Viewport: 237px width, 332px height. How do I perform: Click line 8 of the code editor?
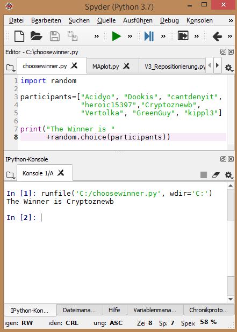tap(123, 137)
